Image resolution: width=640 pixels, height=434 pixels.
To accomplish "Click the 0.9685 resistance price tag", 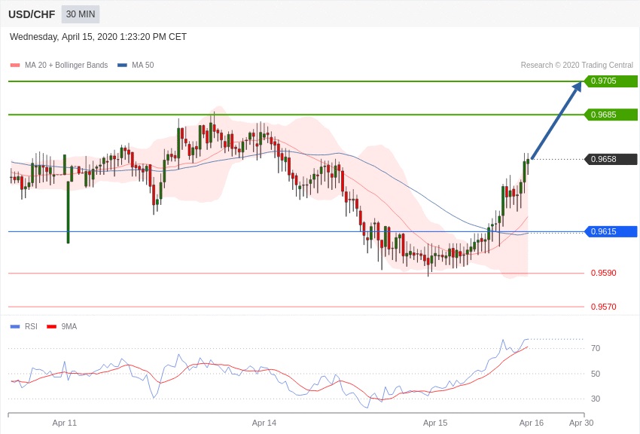I will (611, 115).
